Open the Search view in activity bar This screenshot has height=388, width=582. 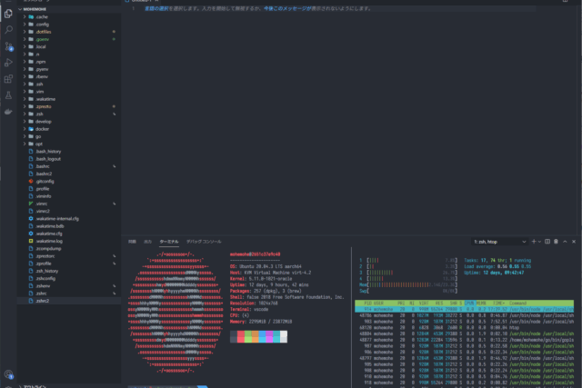(x=8, y=30)
